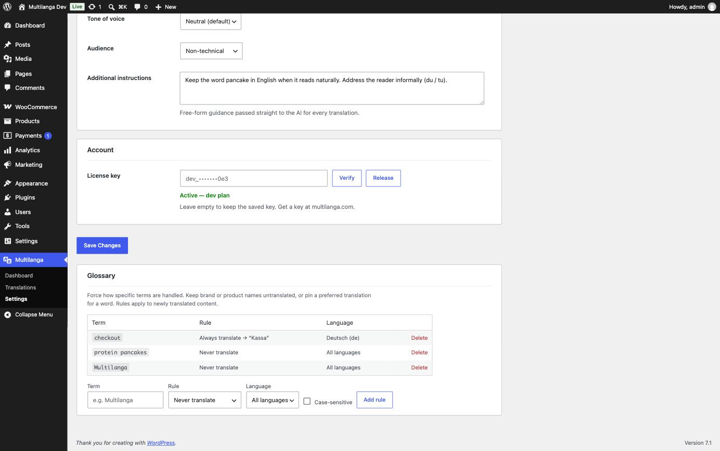This screenshot has height=451, width=720.
Task: Click Howdy, admin account text
Action: coord(687,7)
